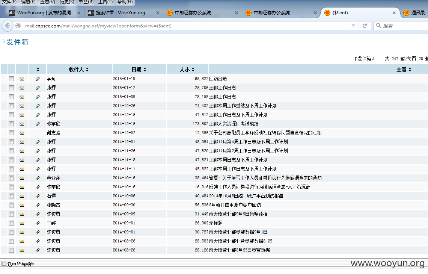Screen dimensions: 428x274
Task: Click the globe site identity icon
Action: [18, 26]
